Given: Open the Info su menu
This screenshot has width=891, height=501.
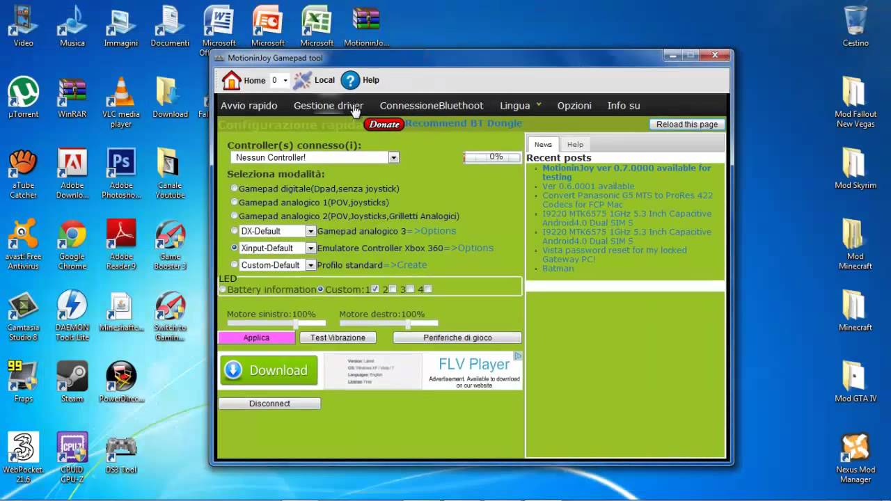Looking at the screenshot, I should 624,106.
